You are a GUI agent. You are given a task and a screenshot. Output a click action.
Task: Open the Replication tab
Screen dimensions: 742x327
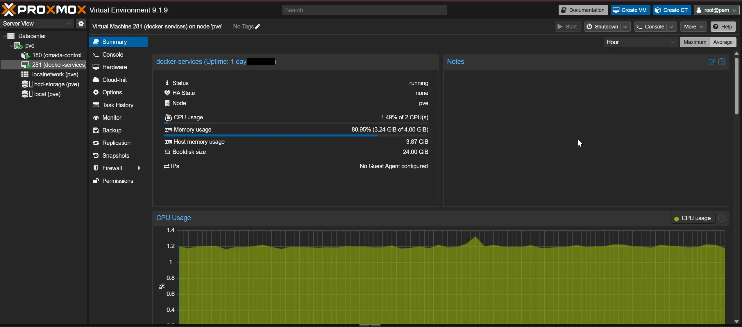tap(118, 143)
